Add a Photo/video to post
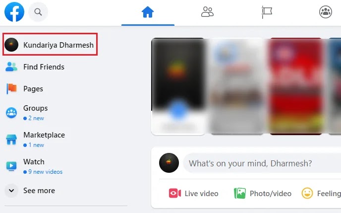The width and height of the screenshot is (341, 213). point(263,194)
